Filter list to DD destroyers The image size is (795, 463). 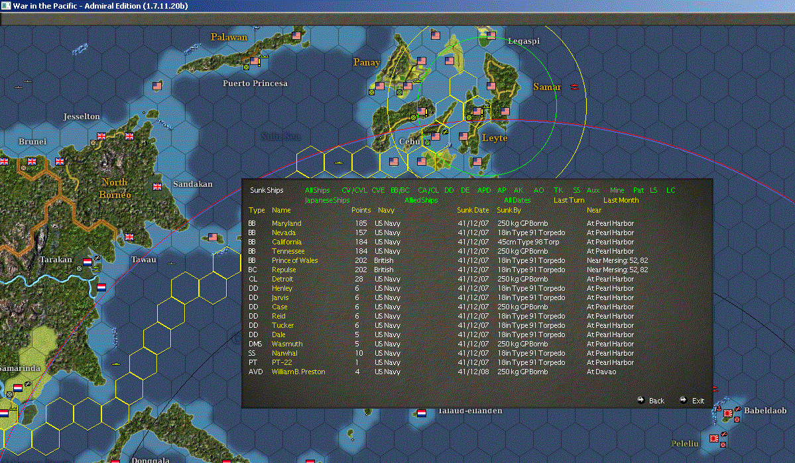(x=449, y=191)
